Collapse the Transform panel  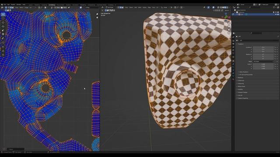pyautogui.click(x=241, y=44)
